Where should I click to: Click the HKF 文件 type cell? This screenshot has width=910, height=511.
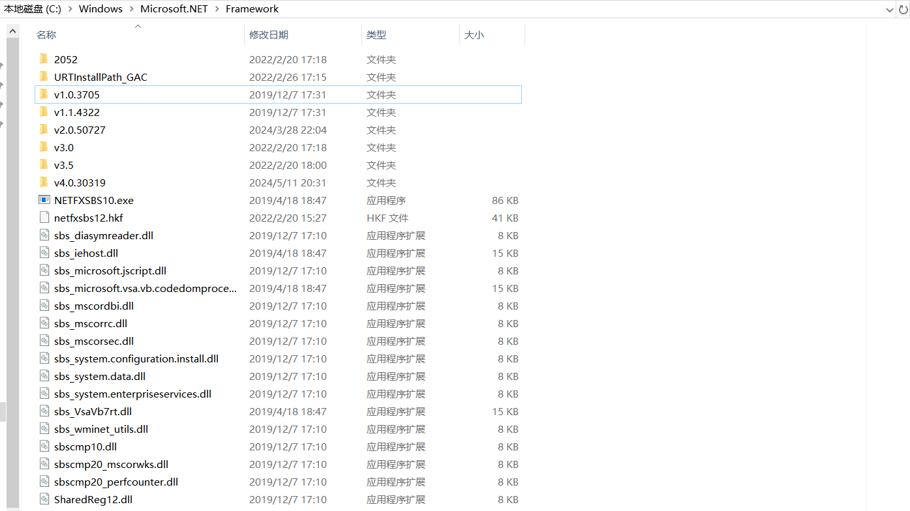coord(387,218)
